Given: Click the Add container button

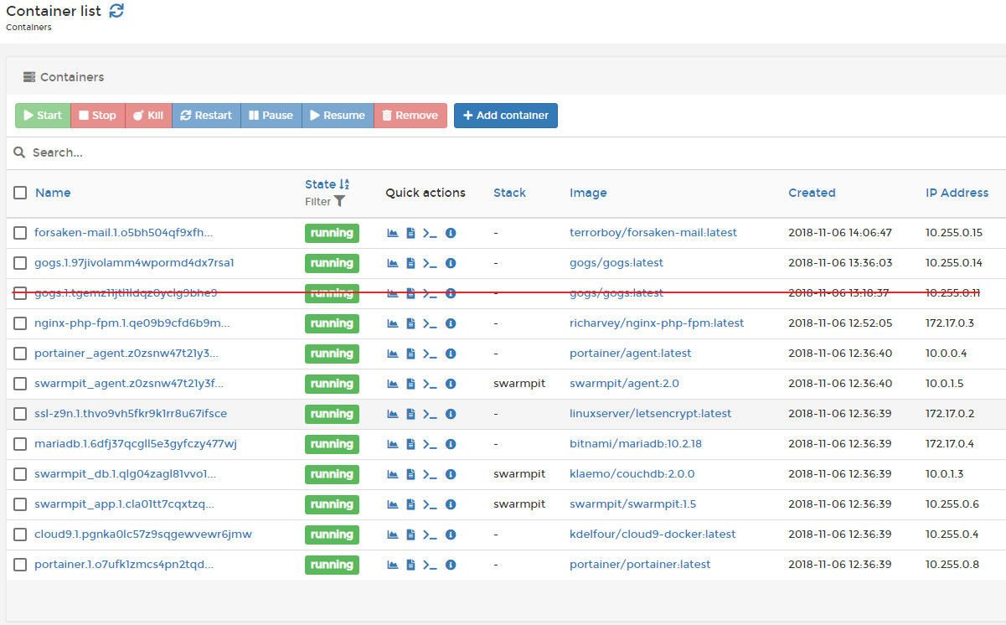Looking at the screenshot, I should coord(505,116).
